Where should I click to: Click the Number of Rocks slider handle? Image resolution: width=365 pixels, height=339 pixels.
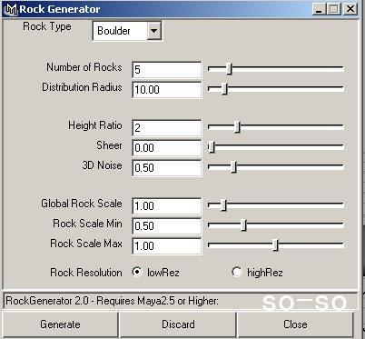click(x=230, y=69)
